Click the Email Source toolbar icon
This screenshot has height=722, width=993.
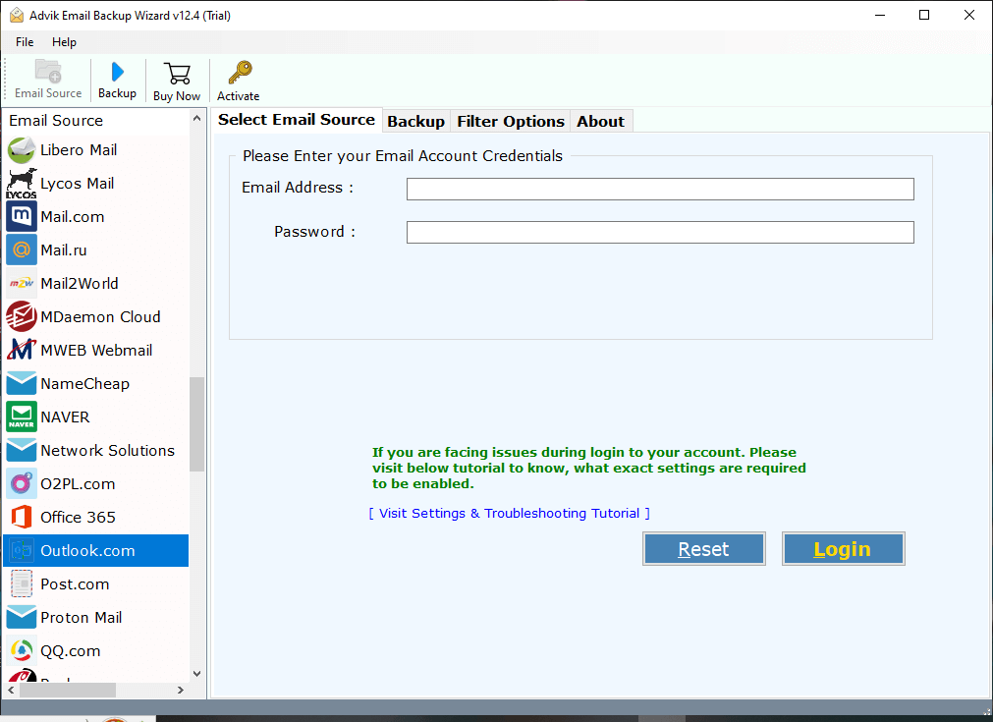tap(48, 72)
